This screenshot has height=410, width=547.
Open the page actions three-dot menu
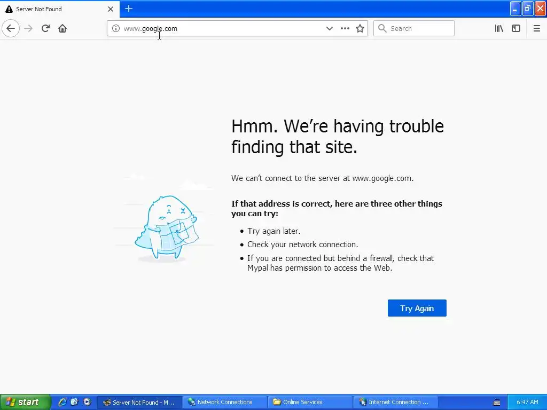pos(345,28)
